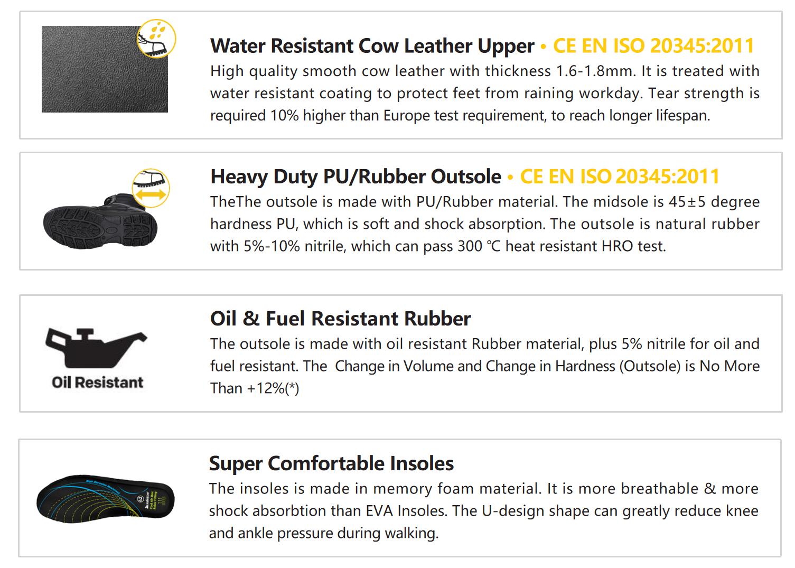Click the 'Than +12%(*)' text
The width and height of the screenshot is (795, 568).
tap(255, 388)
